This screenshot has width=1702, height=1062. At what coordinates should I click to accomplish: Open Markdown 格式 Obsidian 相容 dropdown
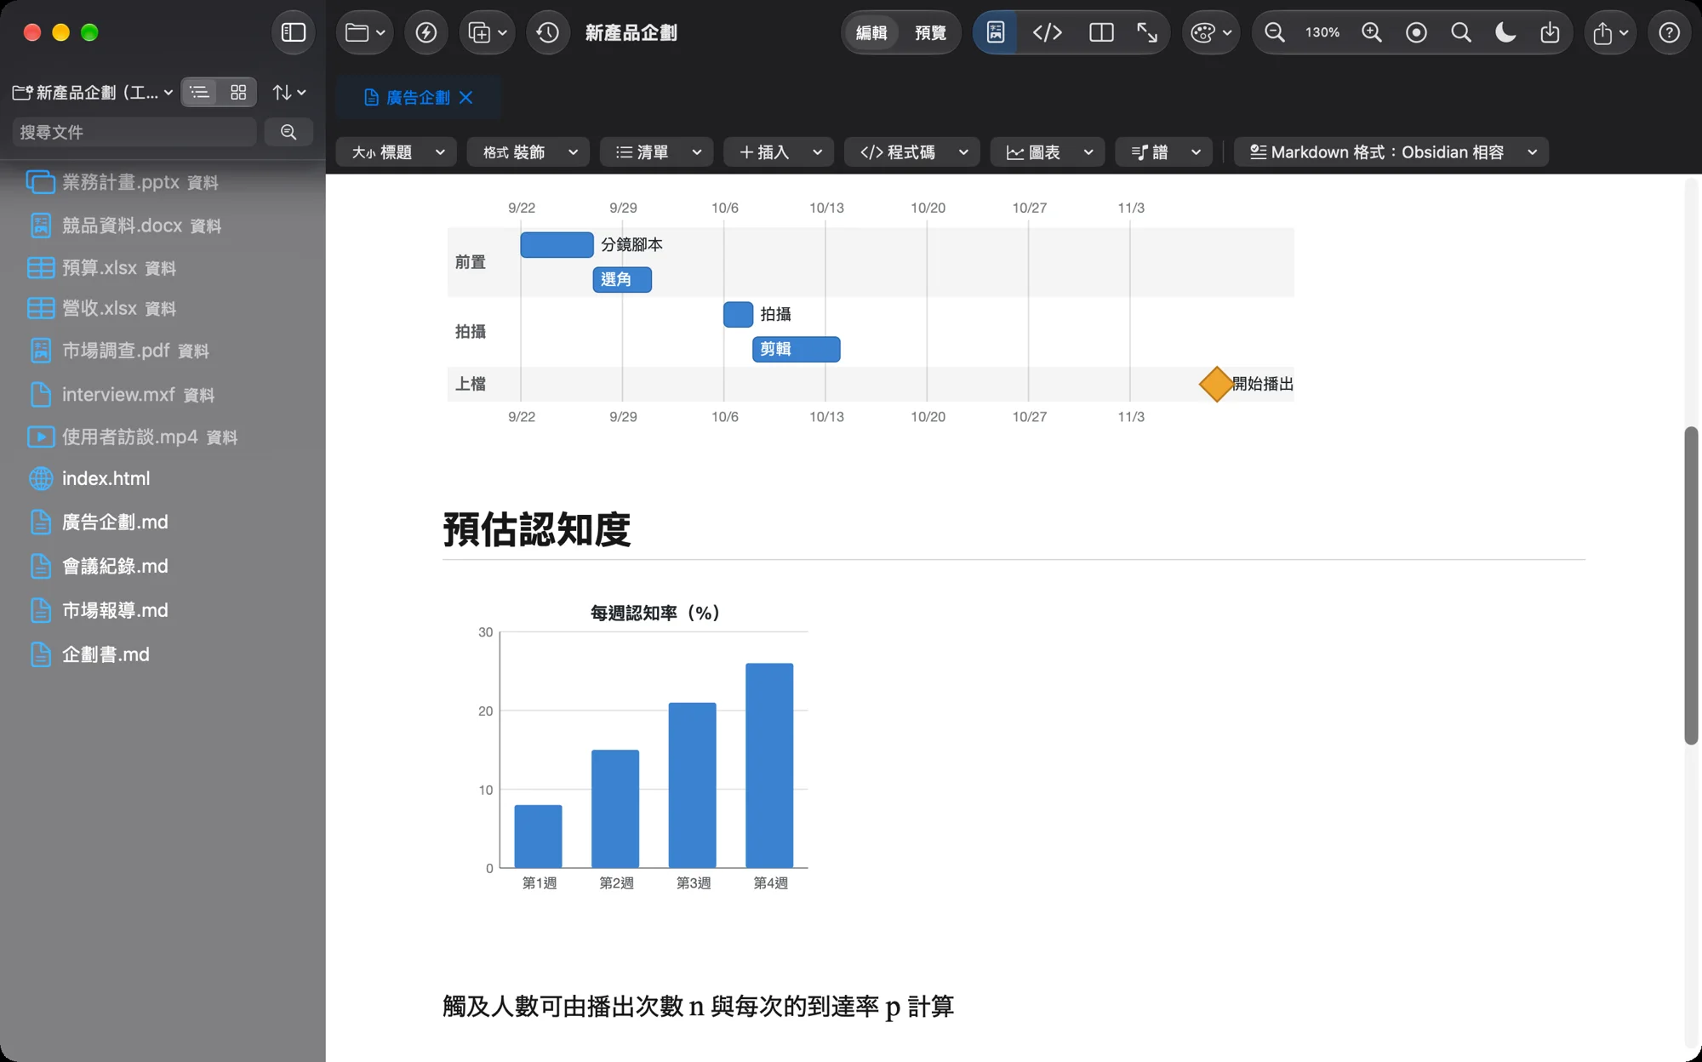1391,152
